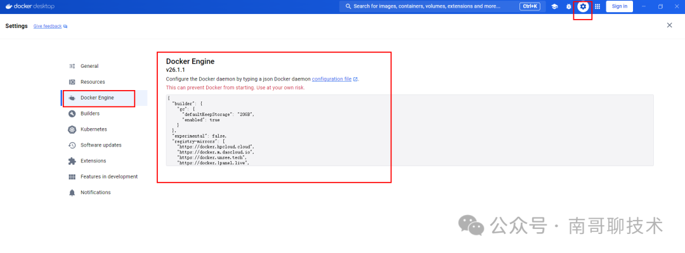Click the external link icon after configuration file
This screenshot has width=685, height=253.
[356, 79]
